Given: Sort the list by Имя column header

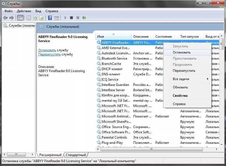Looking at the screenshot, I should (x=114, y=37).
